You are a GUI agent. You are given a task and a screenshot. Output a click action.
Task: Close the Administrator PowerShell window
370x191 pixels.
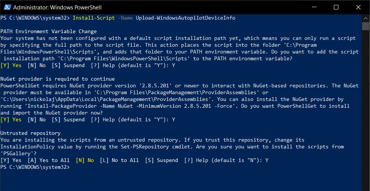click(358, 7)
